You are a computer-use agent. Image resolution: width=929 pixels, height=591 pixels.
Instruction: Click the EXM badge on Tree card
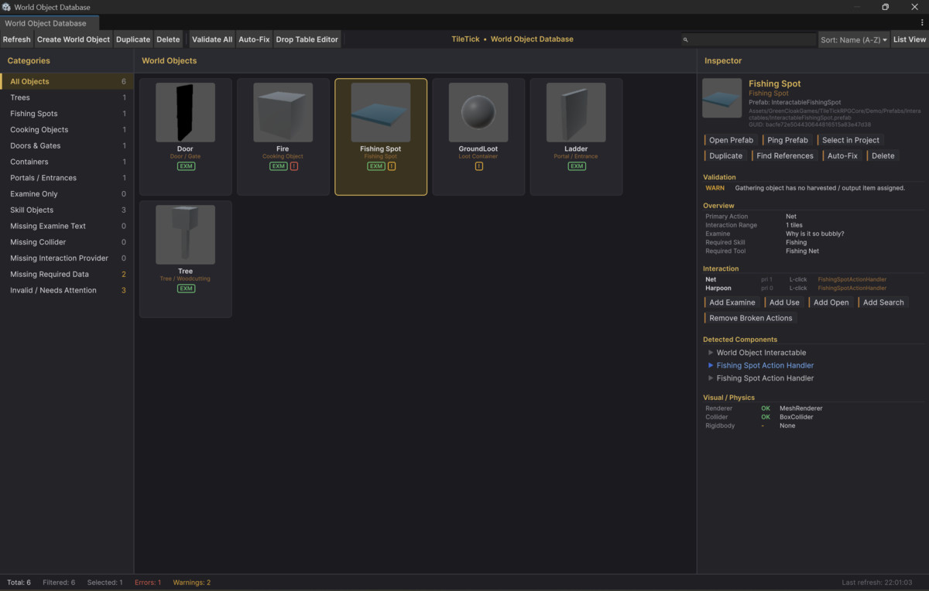pos(185,289)
